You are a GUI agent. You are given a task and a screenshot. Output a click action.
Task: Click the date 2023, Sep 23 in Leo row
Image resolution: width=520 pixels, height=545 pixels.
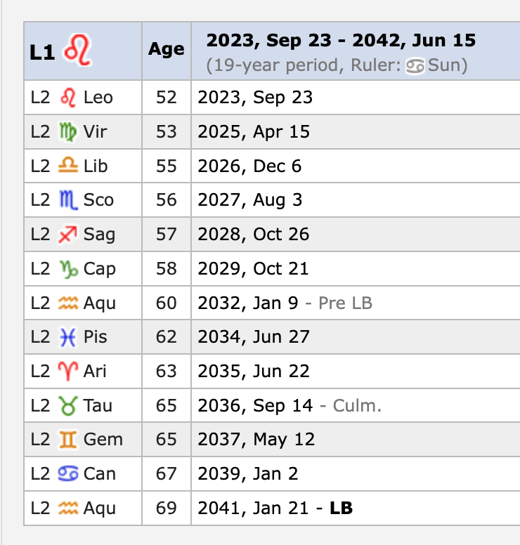click(255, 97)
